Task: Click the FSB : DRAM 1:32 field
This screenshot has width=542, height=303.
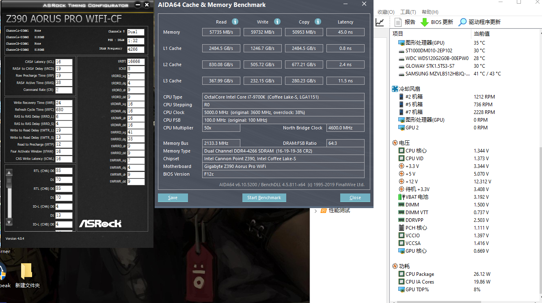Action: [x=136, y=41]
